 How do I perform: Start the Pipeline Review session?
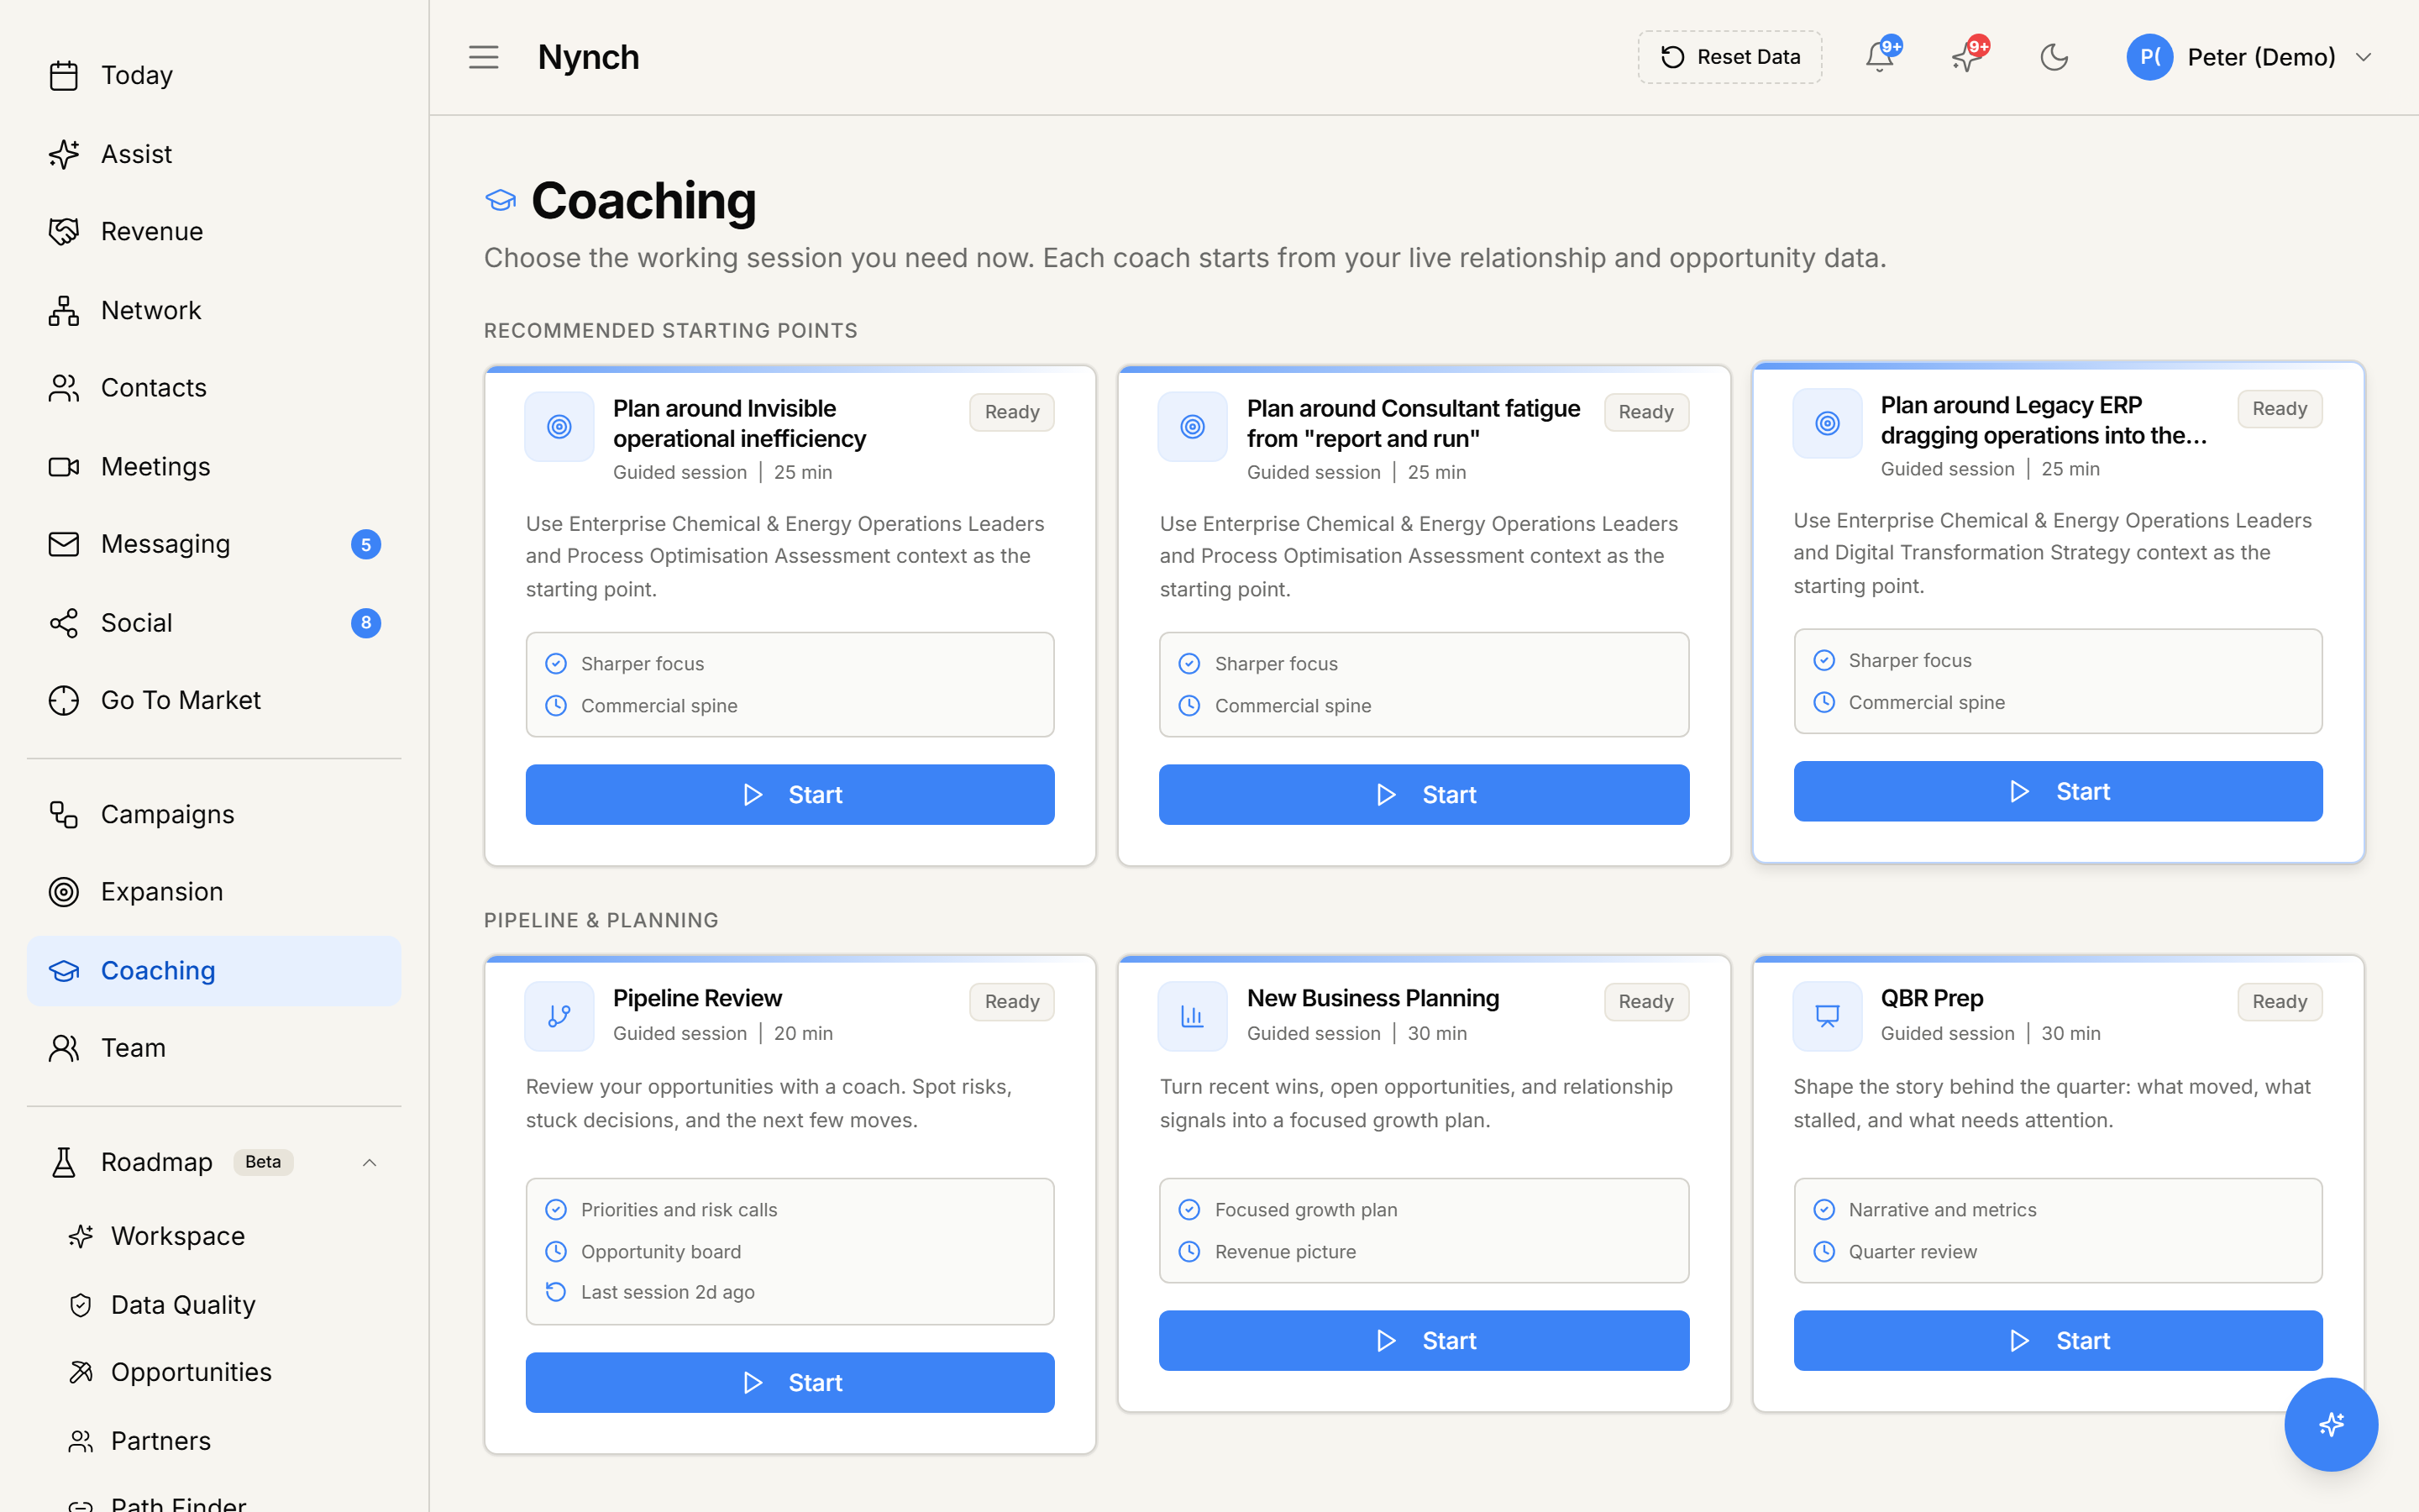[790, 1383]
